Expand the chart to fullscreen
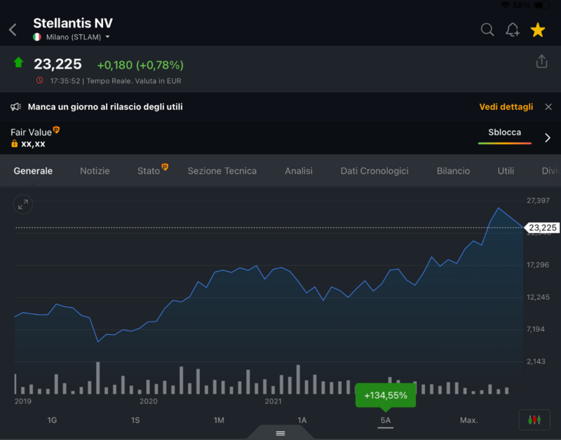This screenshot has width=561, height=440. click(x=23, y=204)
